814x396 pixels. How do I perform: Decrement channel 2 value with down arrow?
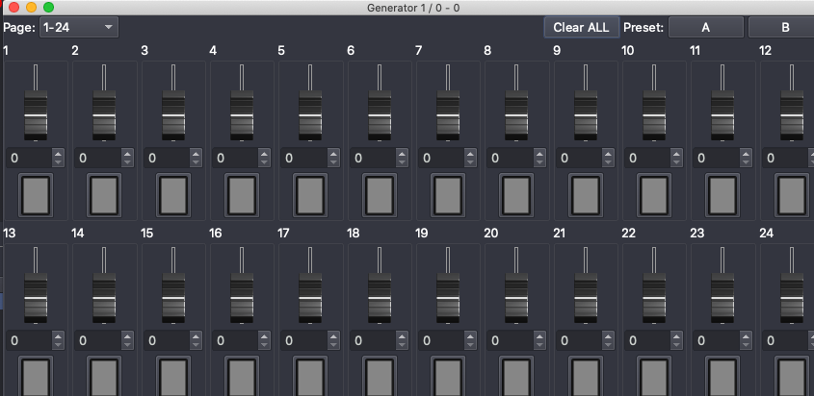127,162
